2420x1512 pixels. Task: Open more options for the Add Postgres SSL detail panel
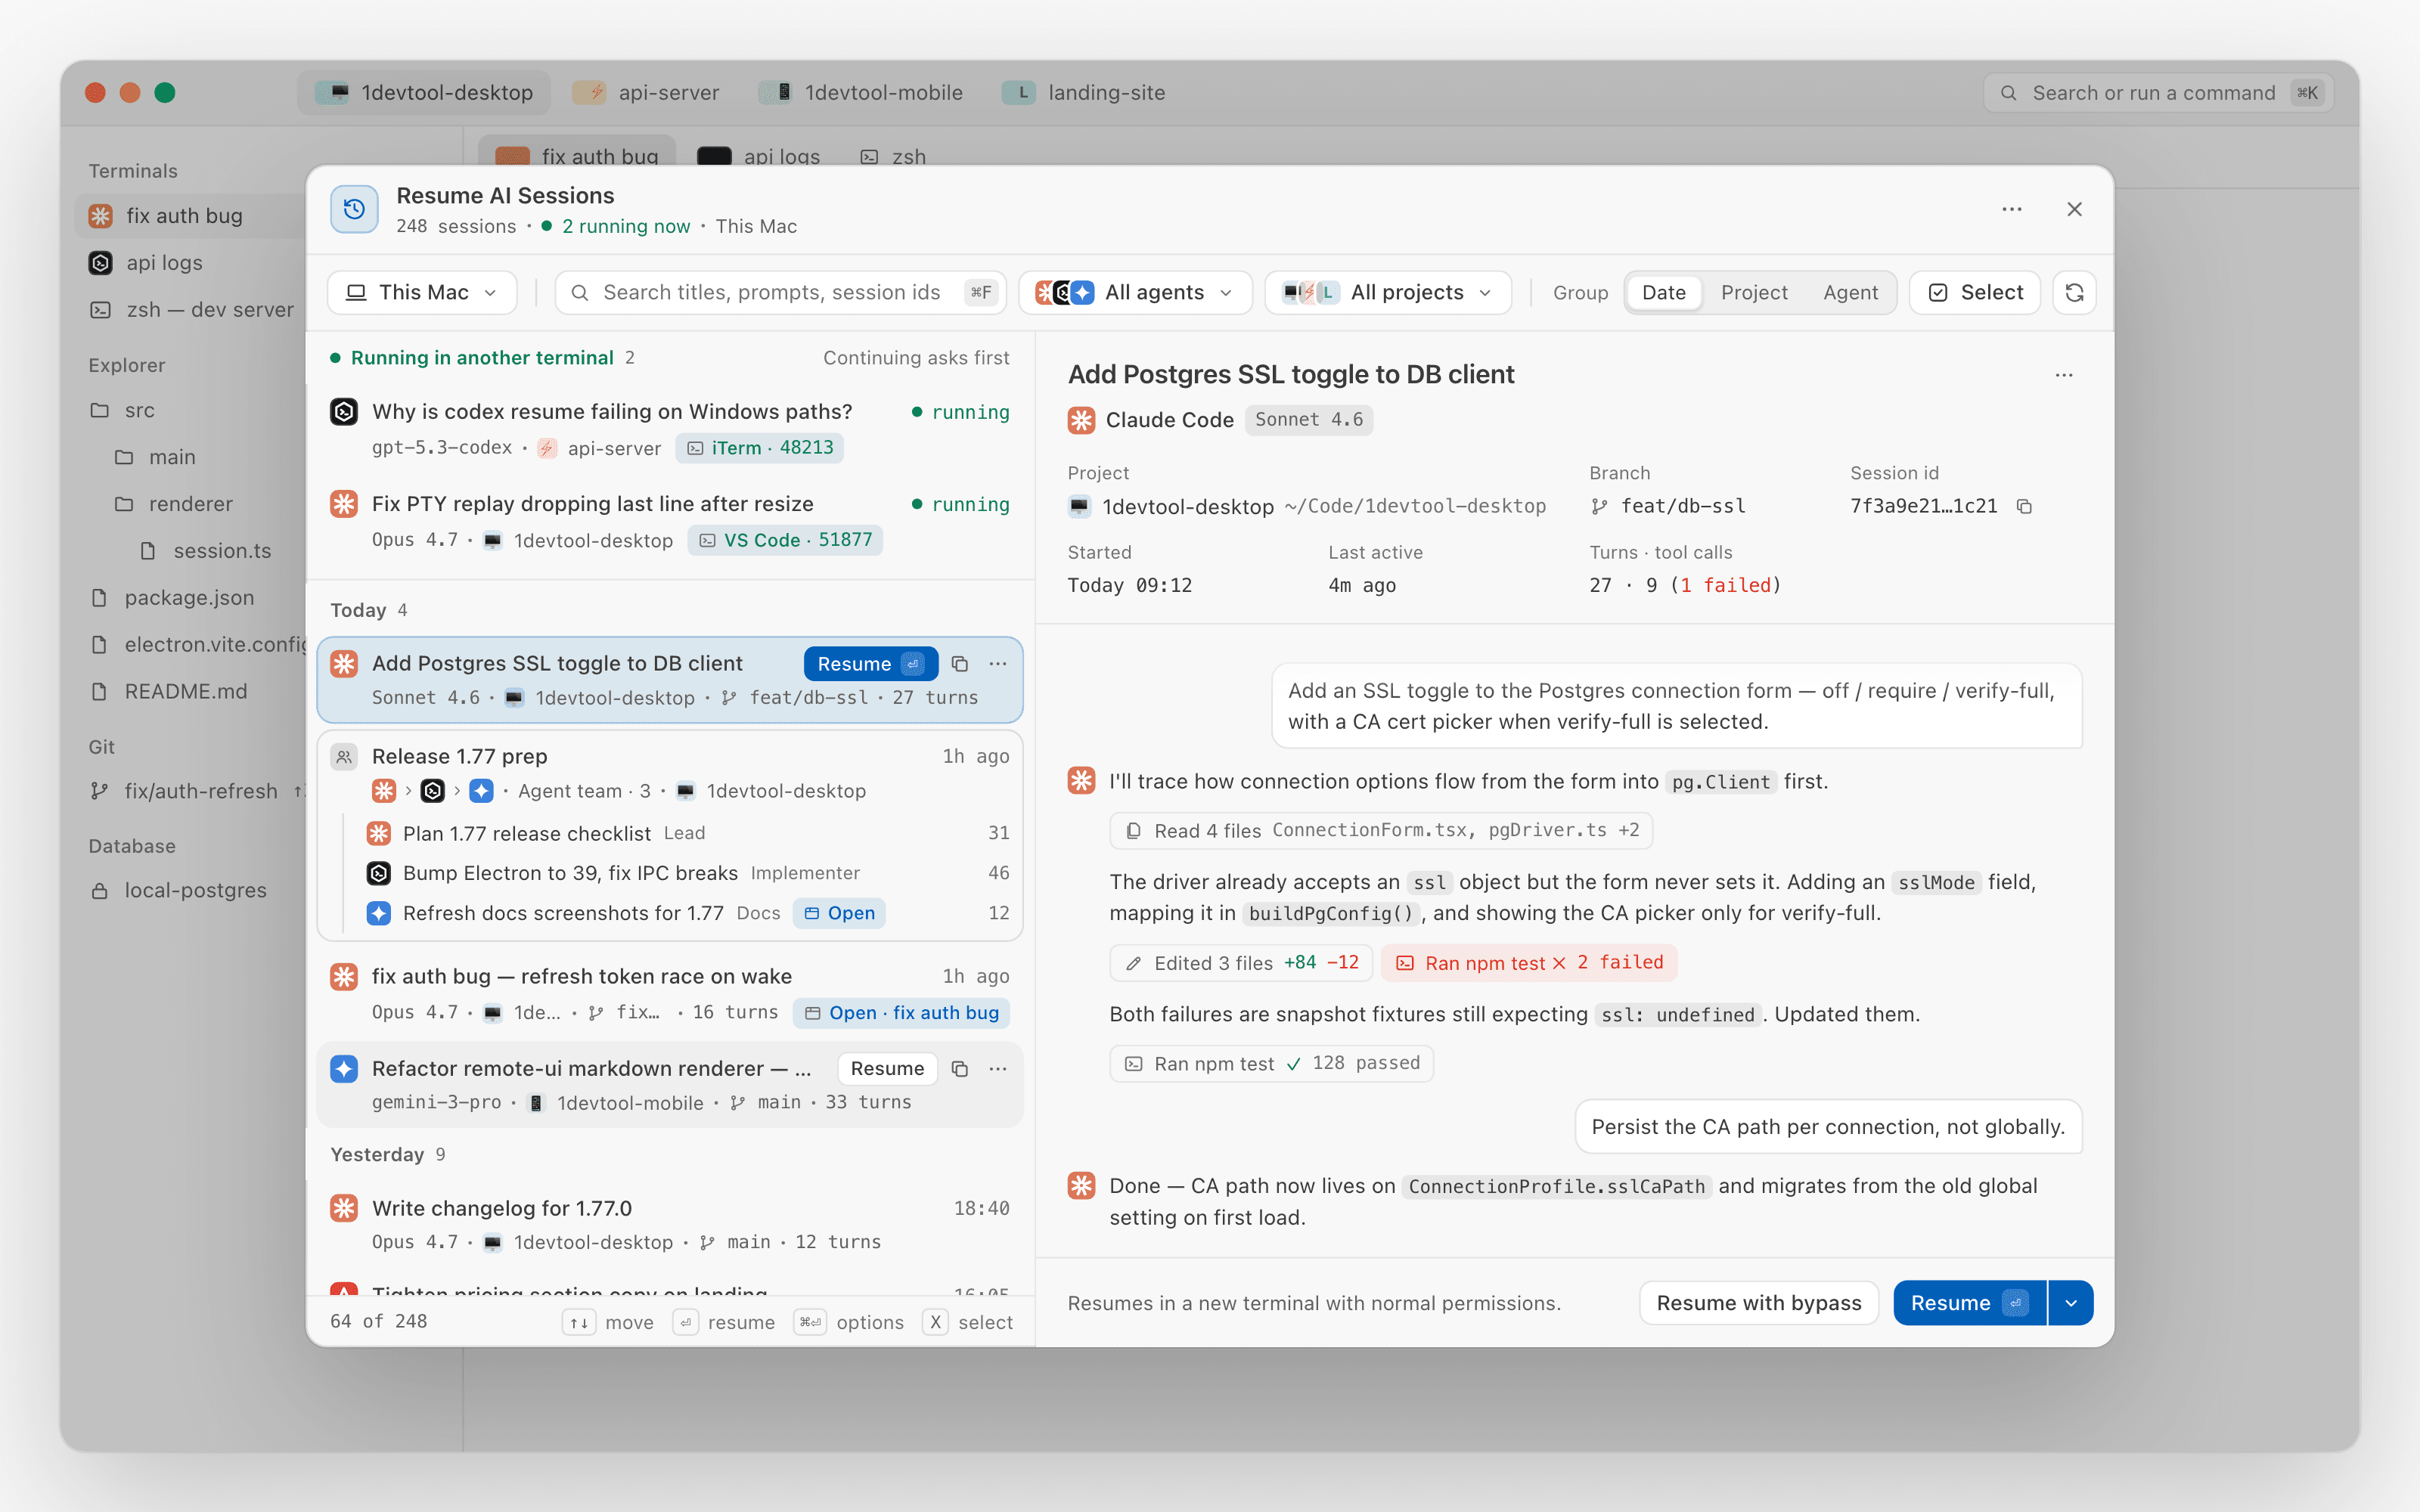[x=2064, y=375]
